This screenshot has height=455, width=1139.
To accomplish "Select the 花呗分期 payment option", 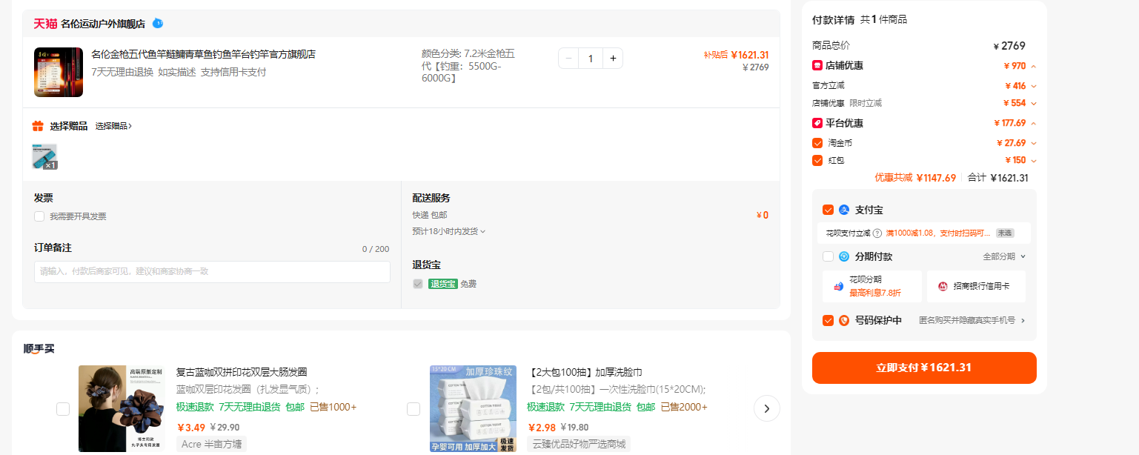I will click(x=872, y=286).
